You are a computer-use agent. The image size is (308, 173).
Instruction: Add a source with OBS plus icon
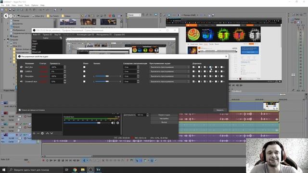click(34, 133)
